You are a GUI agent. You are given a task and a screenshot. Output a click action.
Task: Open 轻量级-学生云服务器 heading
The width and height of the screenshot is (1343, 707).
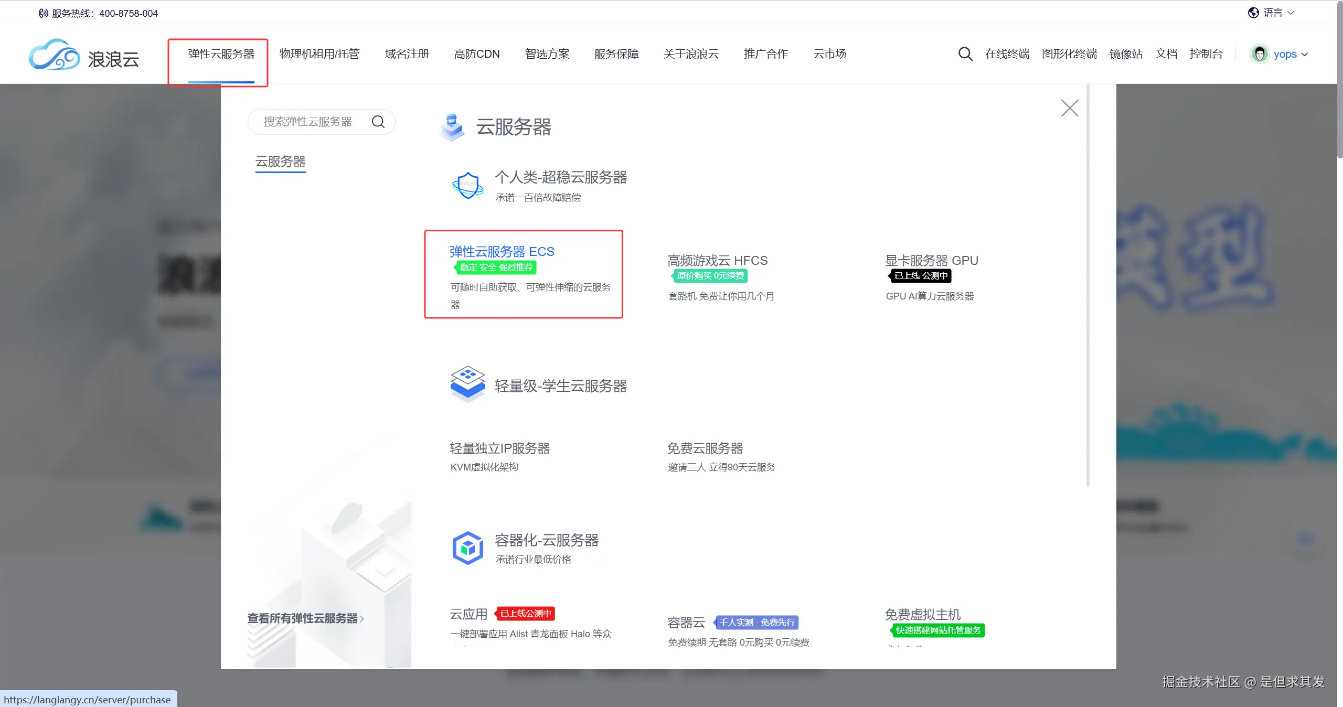pos(561,386)
